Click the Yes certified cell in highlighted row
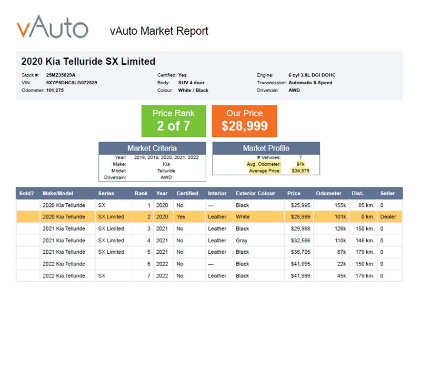The image size is (421, 378). pyautogui.click(x=181, y=216)
